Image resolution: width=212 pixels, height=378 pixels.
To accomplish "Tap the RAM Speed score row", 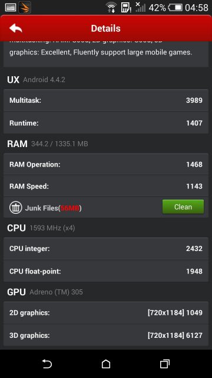I will coord(106,186).
